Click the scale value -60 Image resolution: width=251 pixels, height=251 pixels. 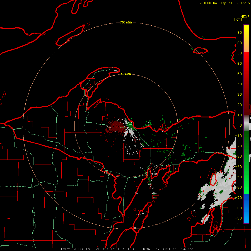[x=238, y=187]
